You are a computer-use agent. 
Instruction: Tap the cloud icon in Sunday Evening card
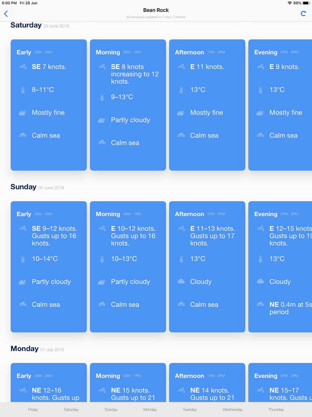[x=261, y=281]
